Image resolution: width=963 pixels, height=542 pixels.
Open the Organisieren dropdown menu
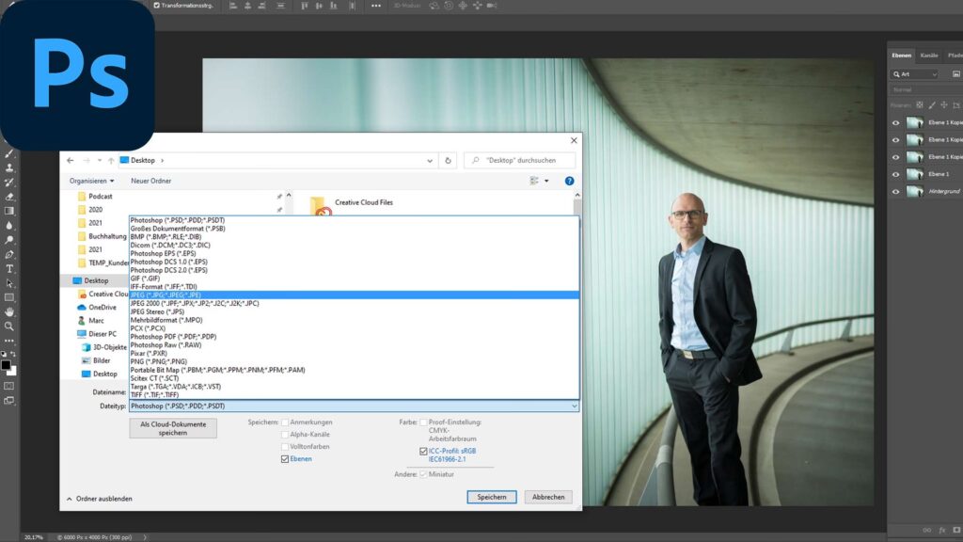tap(91, 181)
